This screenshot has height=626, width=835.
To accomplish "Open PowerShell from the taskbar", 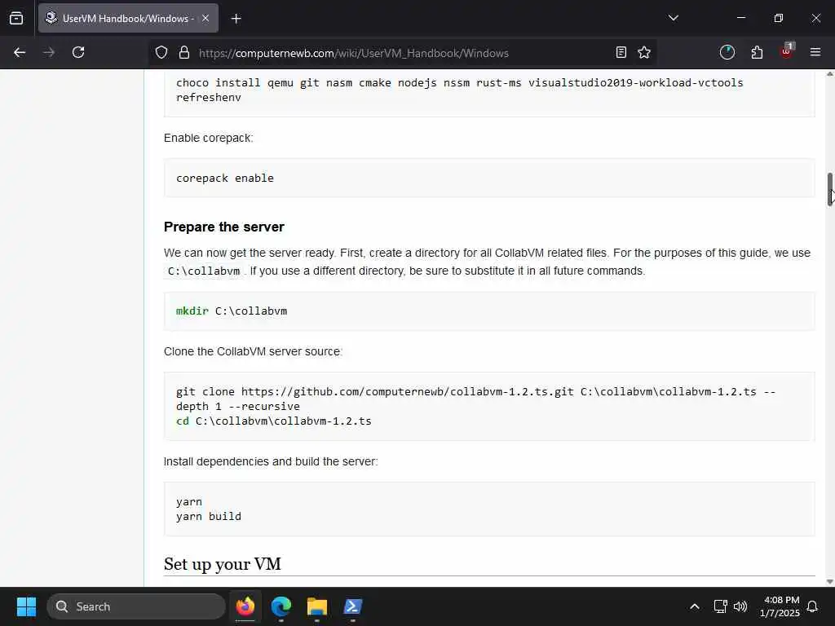I will point(352,606).
